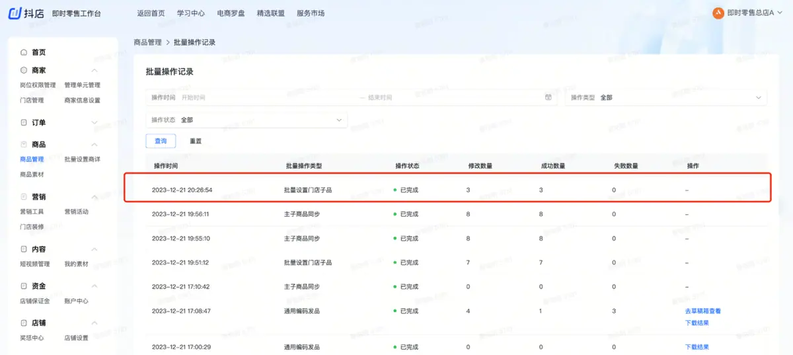This screenshot has height=355, width=793.
Task: Click timestamp 2023-12-21 19:56:11
Action: pyautogui.click(x=180, y=214)
